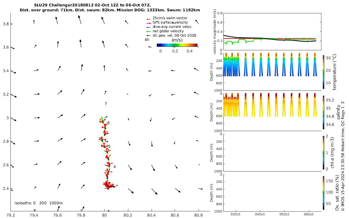Click the chl-a (mg m-3) colorbar
The width and height of the screenshot is (349, 218).
pos(324,152)
